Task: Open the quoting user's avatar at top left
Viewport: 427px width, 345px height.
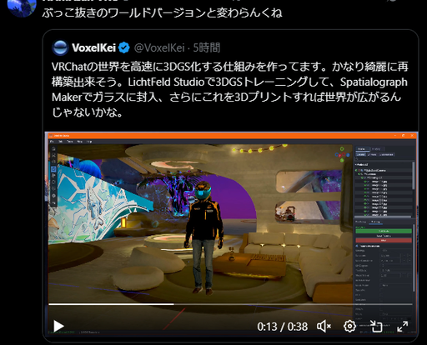Action: point(22,7)
